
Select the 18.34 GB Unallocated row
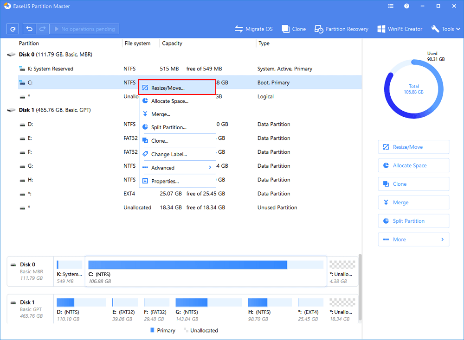(x=189, y=208)
